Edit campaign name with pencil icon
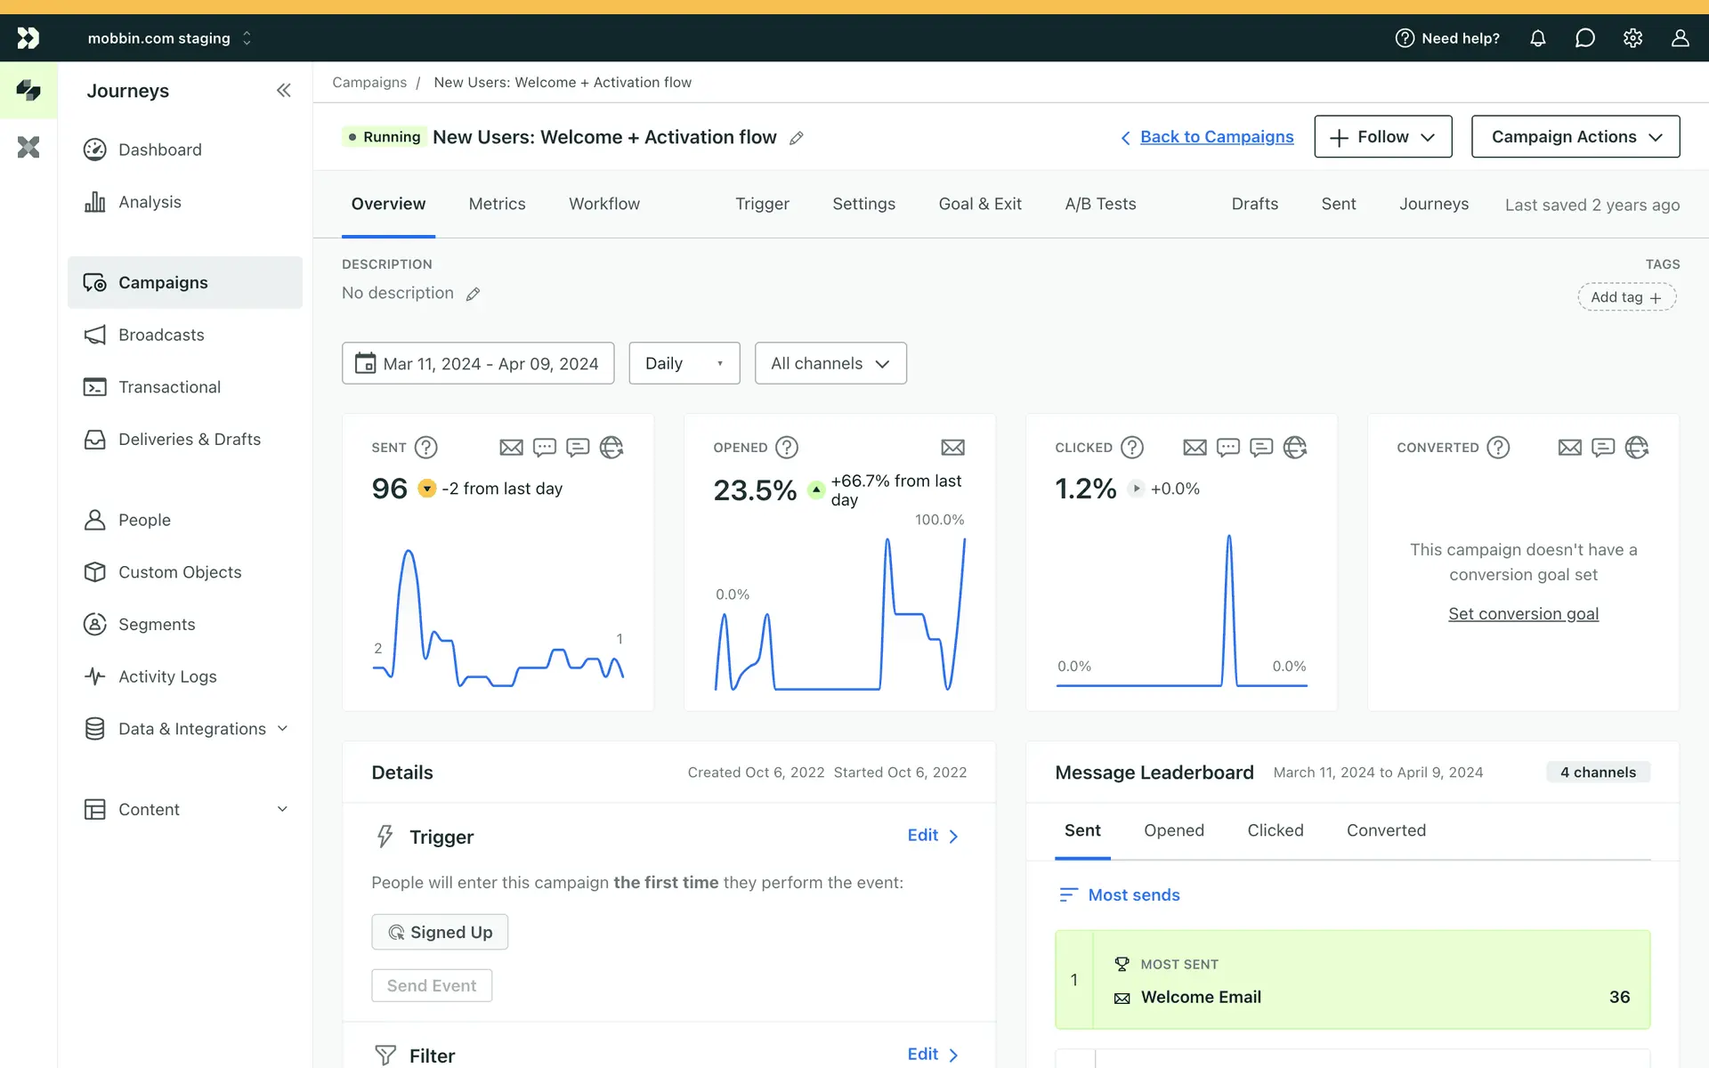The height and width of the screenshot is (1068, 1709). coord(797,138)
